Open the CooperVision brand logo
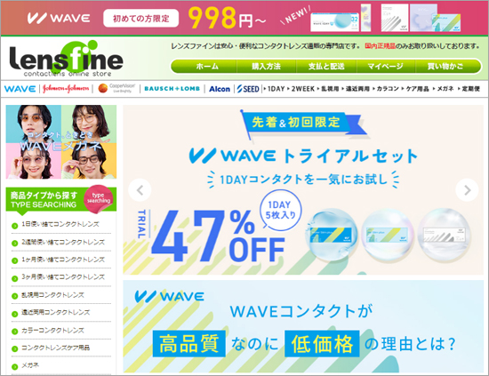 (116, 89)
